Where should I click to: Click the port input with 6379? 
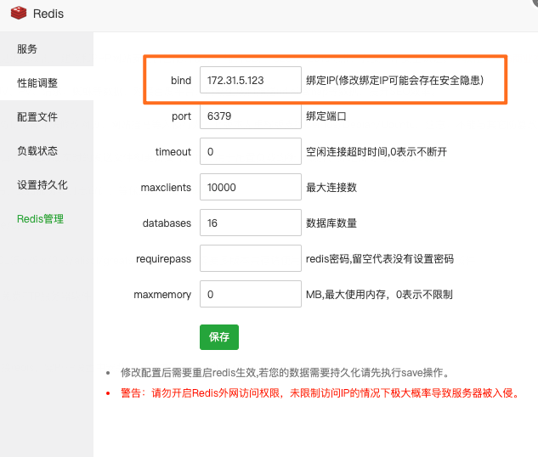tap(251, 116)
